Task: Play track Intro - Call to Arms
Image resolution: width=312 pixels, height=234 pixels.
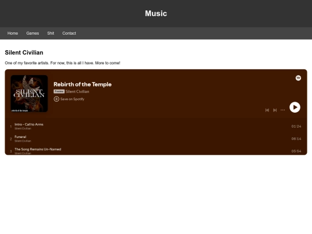Action: [29, 124]
